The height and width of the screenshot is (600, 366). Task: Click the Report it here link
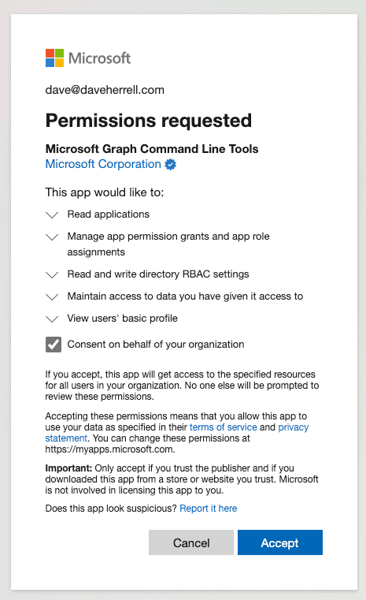(209, 509)
